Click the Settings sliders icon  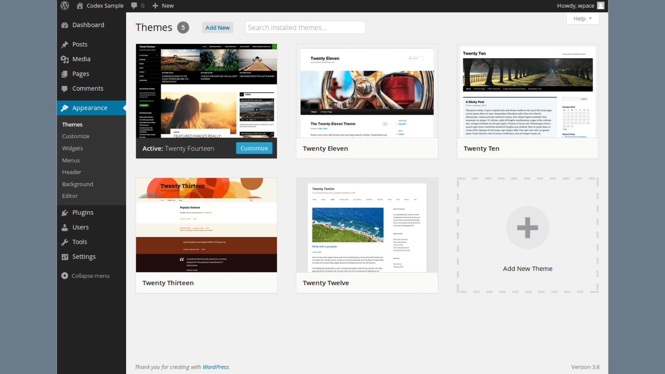coord(65,257)
